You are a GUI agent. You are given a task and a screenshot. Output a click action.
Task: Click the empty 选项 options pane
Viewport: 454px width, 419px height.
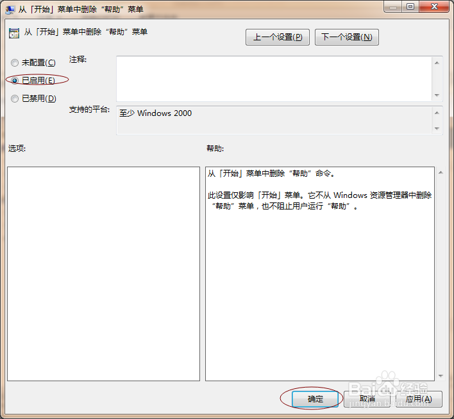[103, 274]
